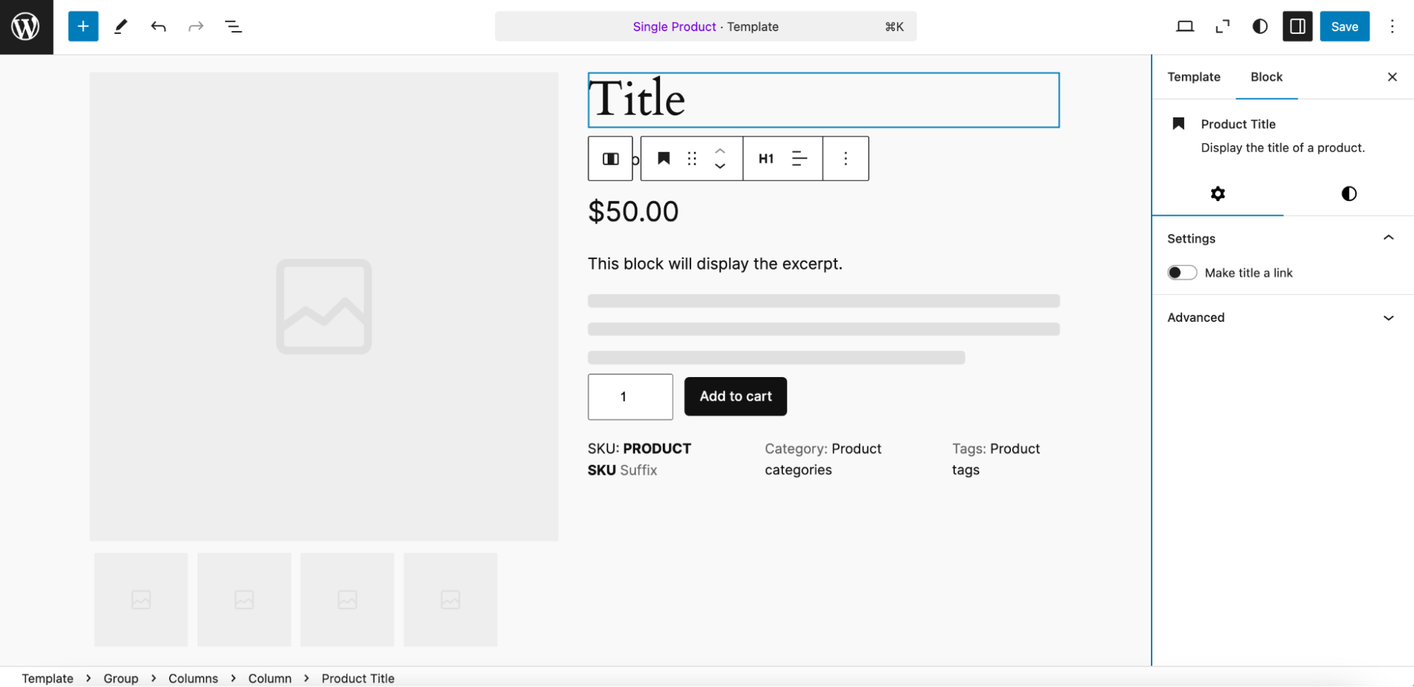Screen dimensions: 1414x687
Task: Select the large product image placeholder
Action: tap(324, 306)
